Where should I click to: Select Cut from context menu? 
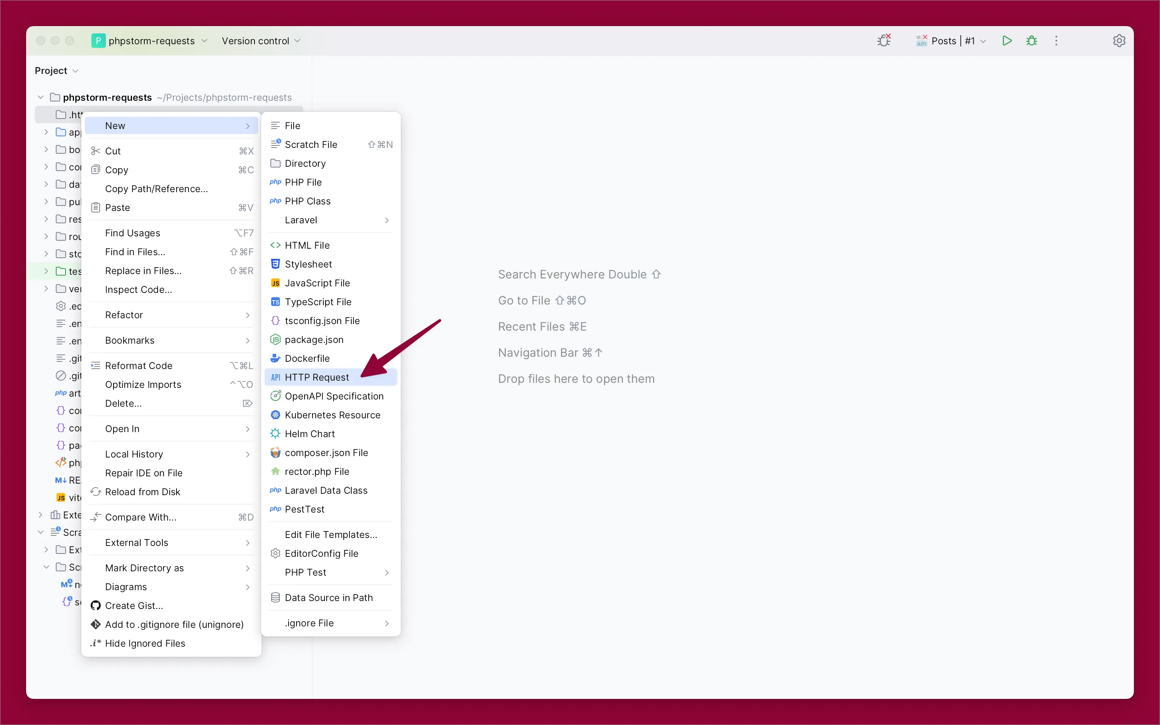tap(171, 151)
